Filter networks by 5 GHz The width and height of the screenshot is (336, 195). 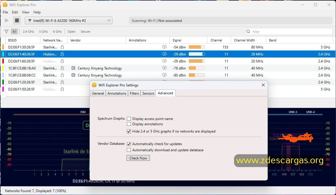[x=43, y=32]
